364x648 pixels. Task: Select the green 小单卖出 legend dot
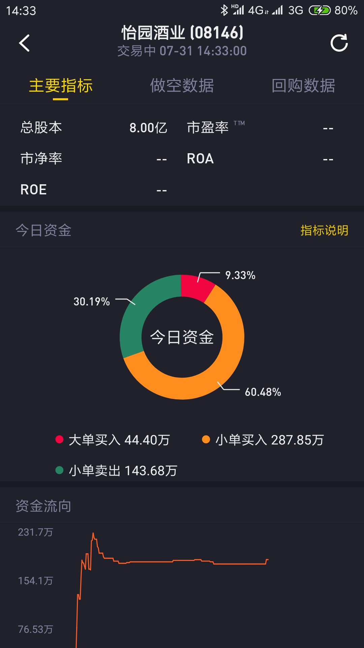pyautogui.click(x=59, y=470)
